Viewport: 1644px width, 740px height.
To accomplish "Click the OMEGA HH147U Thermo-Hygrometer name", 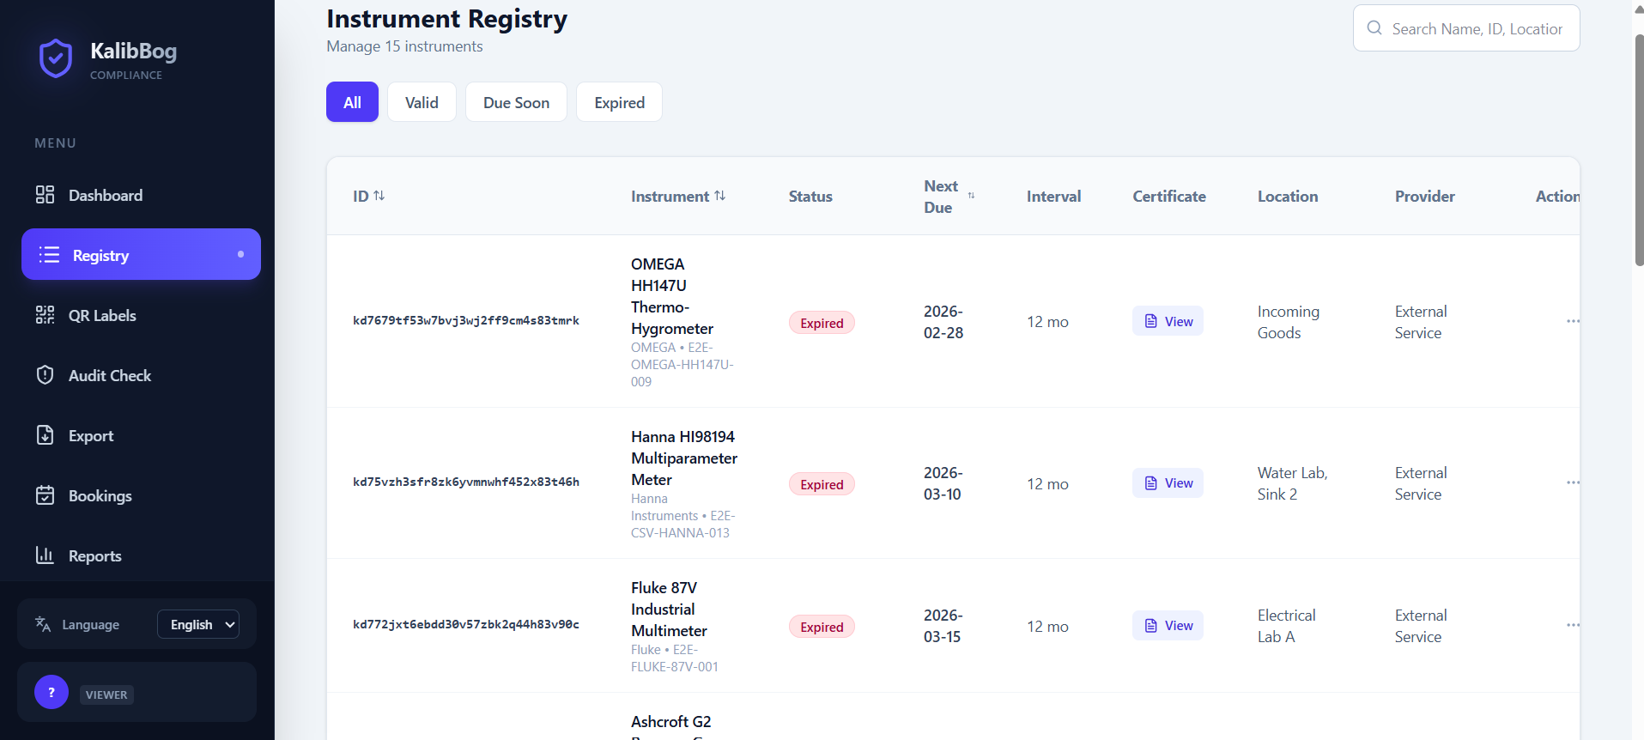I will click(x=672, y=296).
